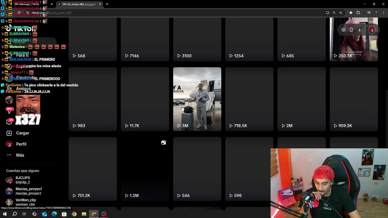Open BJCLIPS followed account
The height and width of the screenshot is (218, 388).
[x=23, y=180]
